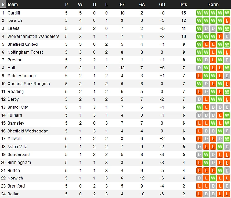
Task: Sort table by GD column header
Action: [x=162, y=4]
